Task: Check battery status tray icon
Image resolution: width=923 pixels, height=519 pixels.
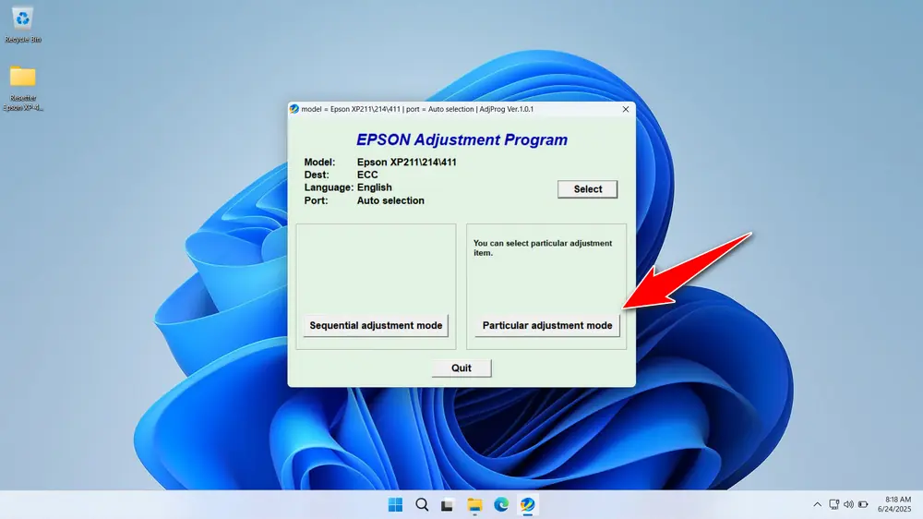Action: 863,505
